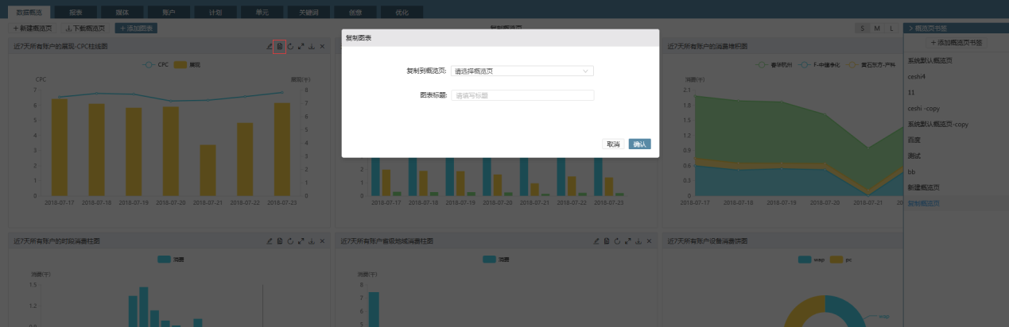Switch to the 优化 tab
The image size is (1009, 327).
[x=402, y=12]
